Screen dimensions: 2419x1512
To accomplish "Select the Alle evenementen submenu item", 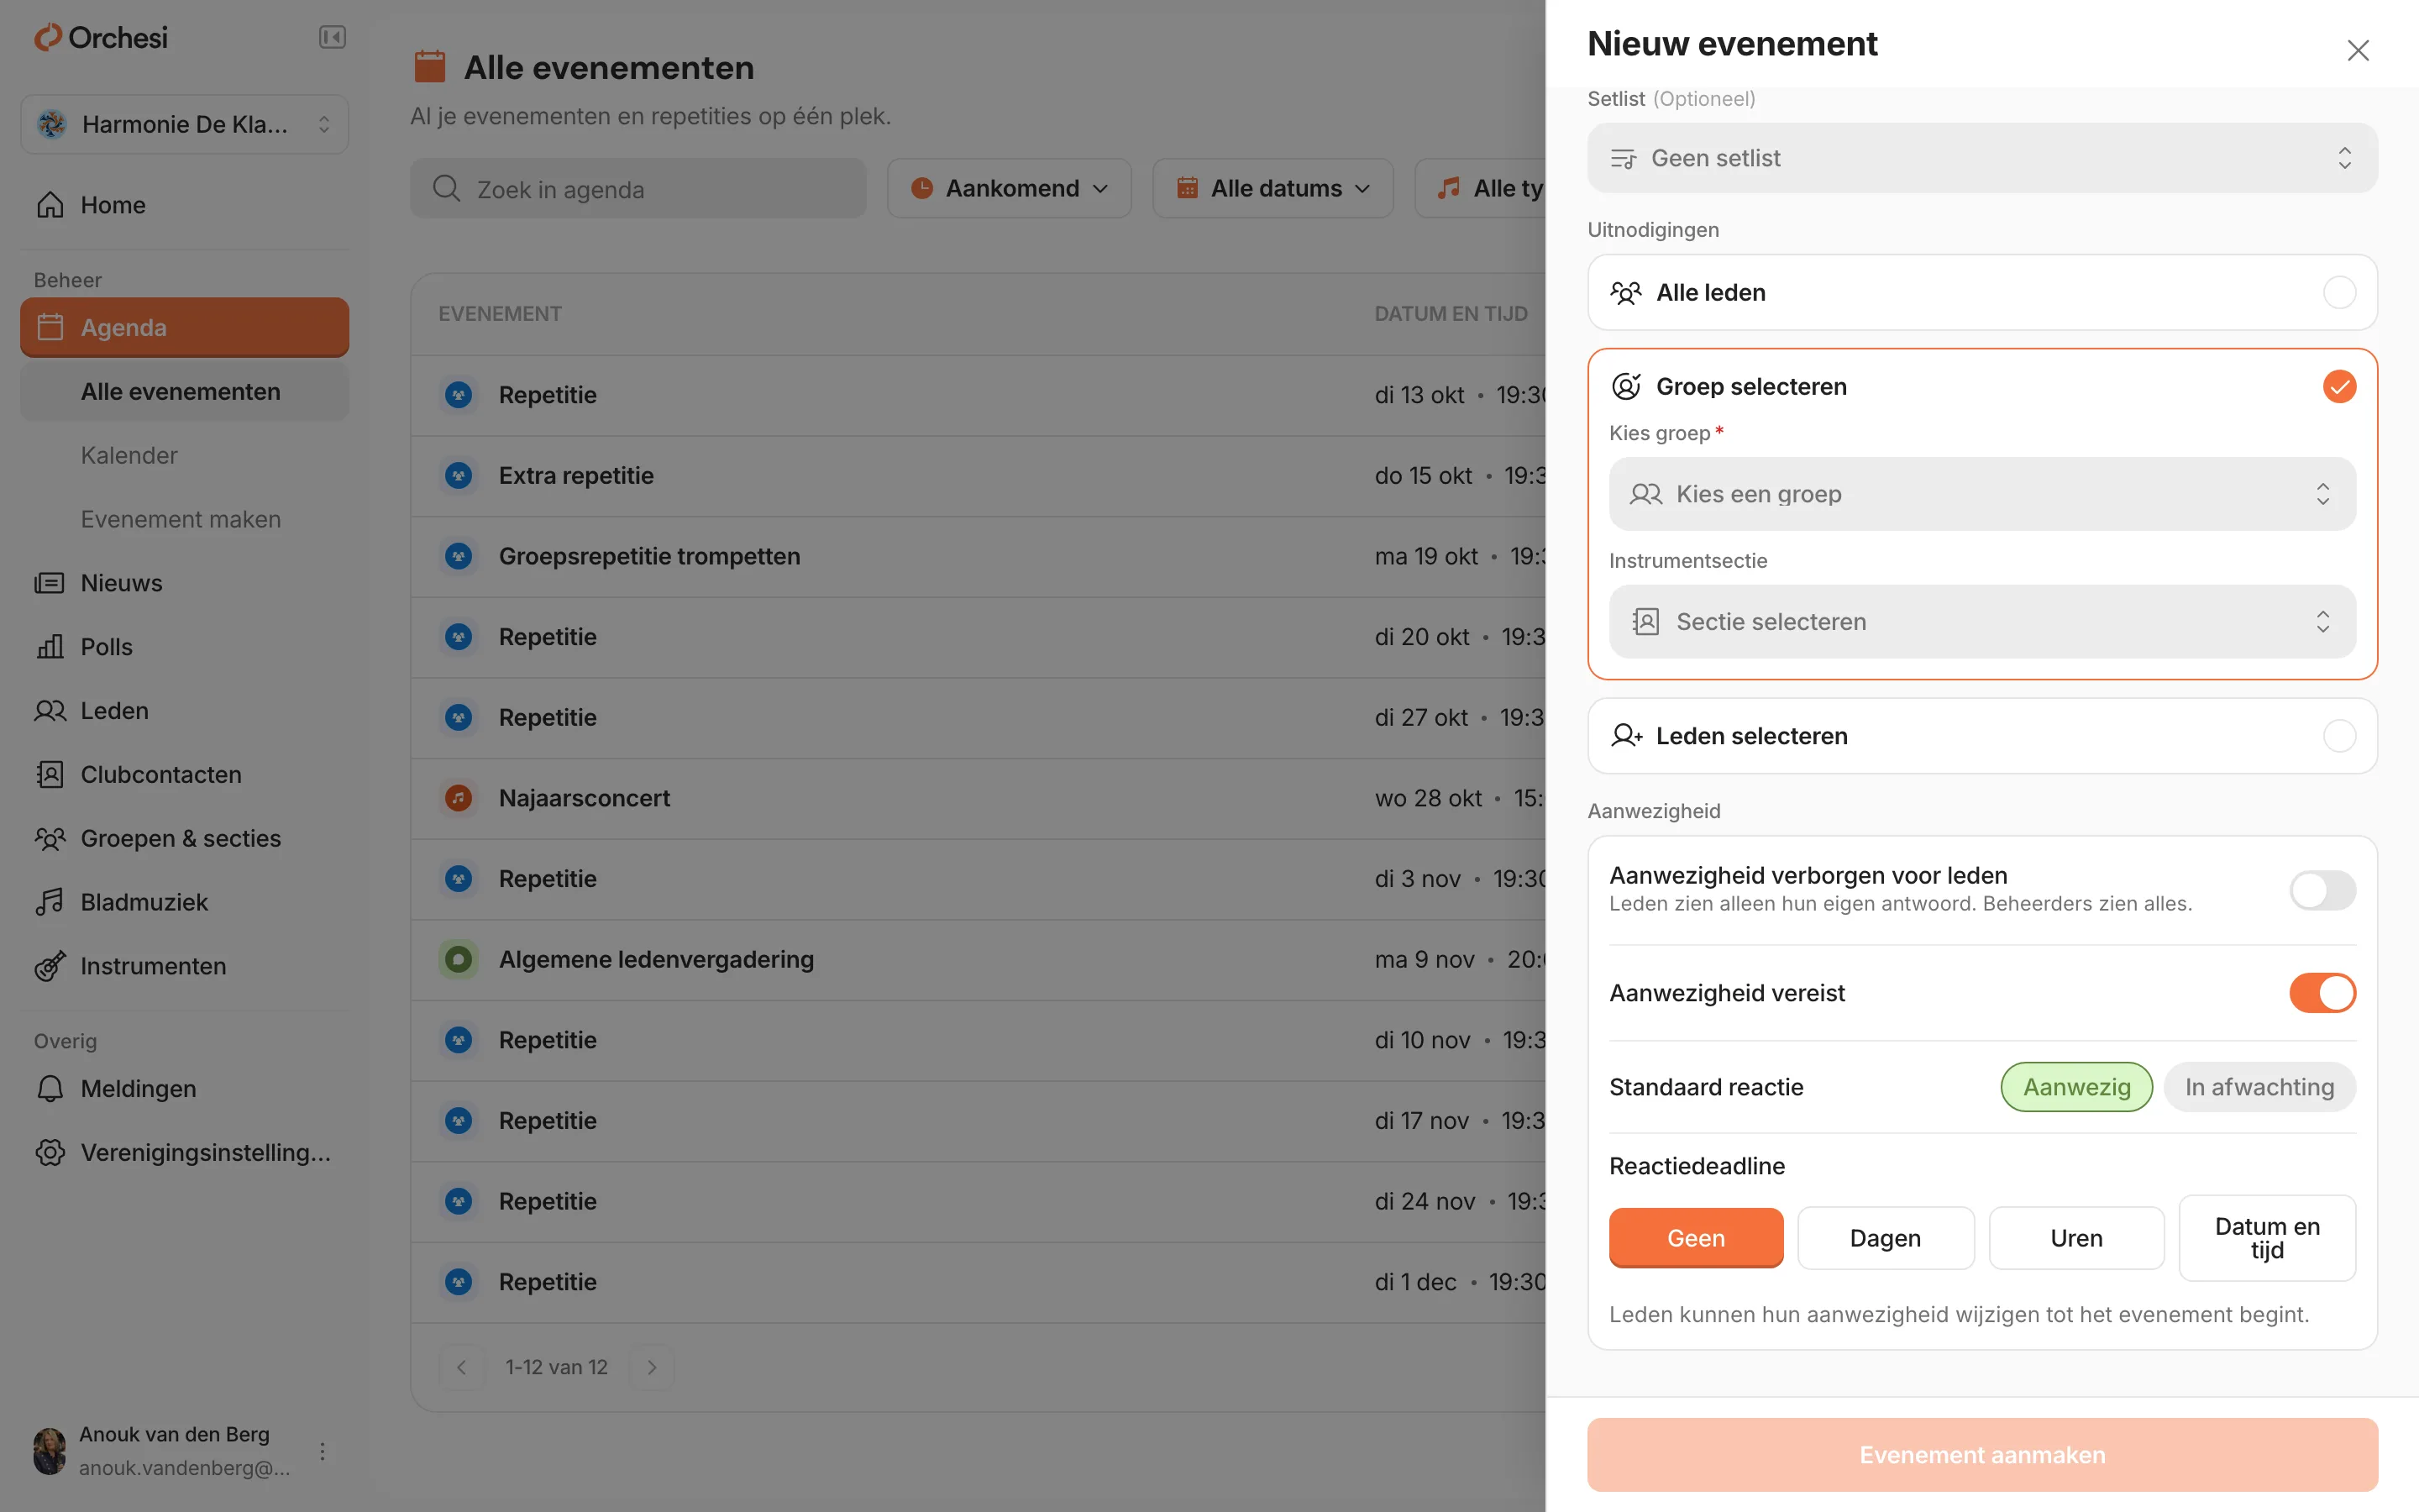I will coord(184,392).
